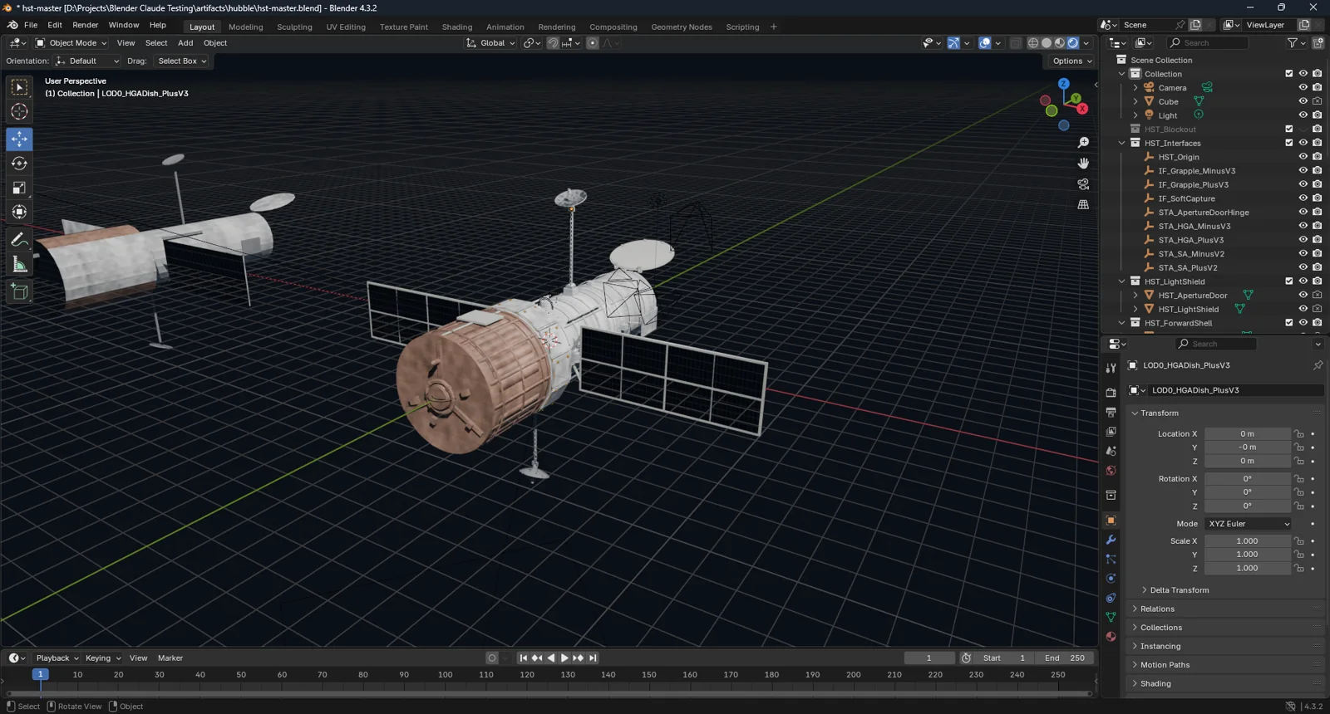The width and height of the screenshot is (1330, 714).
Task: Open the Material properties tab
Action: [1111, 637]
